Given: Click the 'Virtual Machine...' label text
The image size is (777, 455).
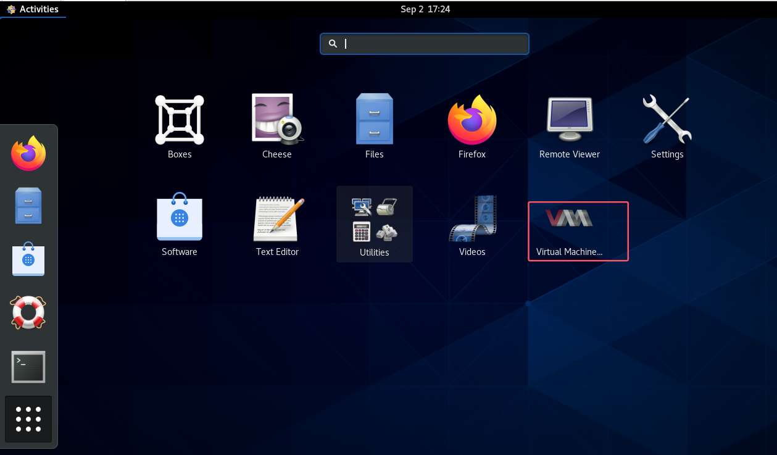Looking at the screenshot, I should click(x=569, y=252).
